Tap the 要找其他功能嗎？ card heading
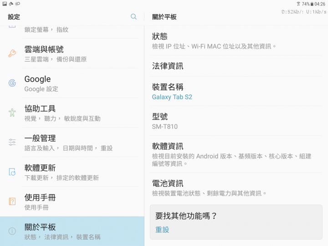Image resolution: width=328 pixels, height=246 pixels. coord(186,215)
